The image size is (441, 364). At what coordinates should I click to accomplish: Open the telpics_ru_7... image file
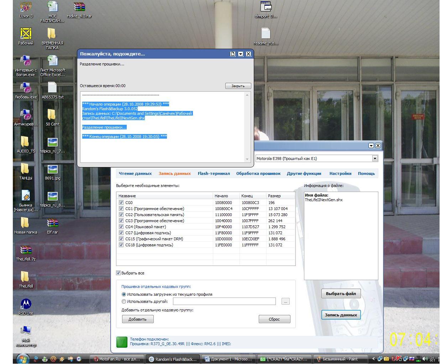click(52, 145)
